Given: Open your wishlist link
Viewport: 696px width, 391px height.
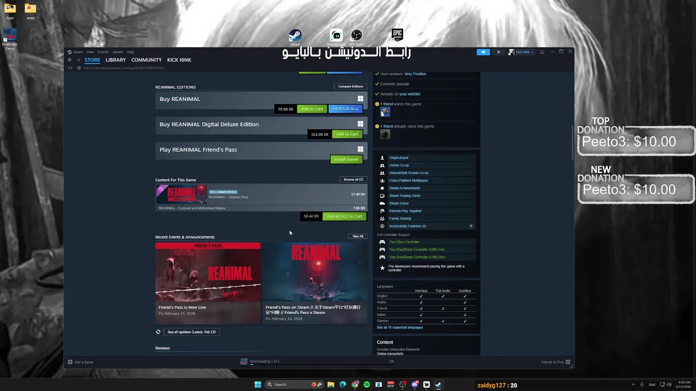Looking at the screenshot, I should 410,94.
